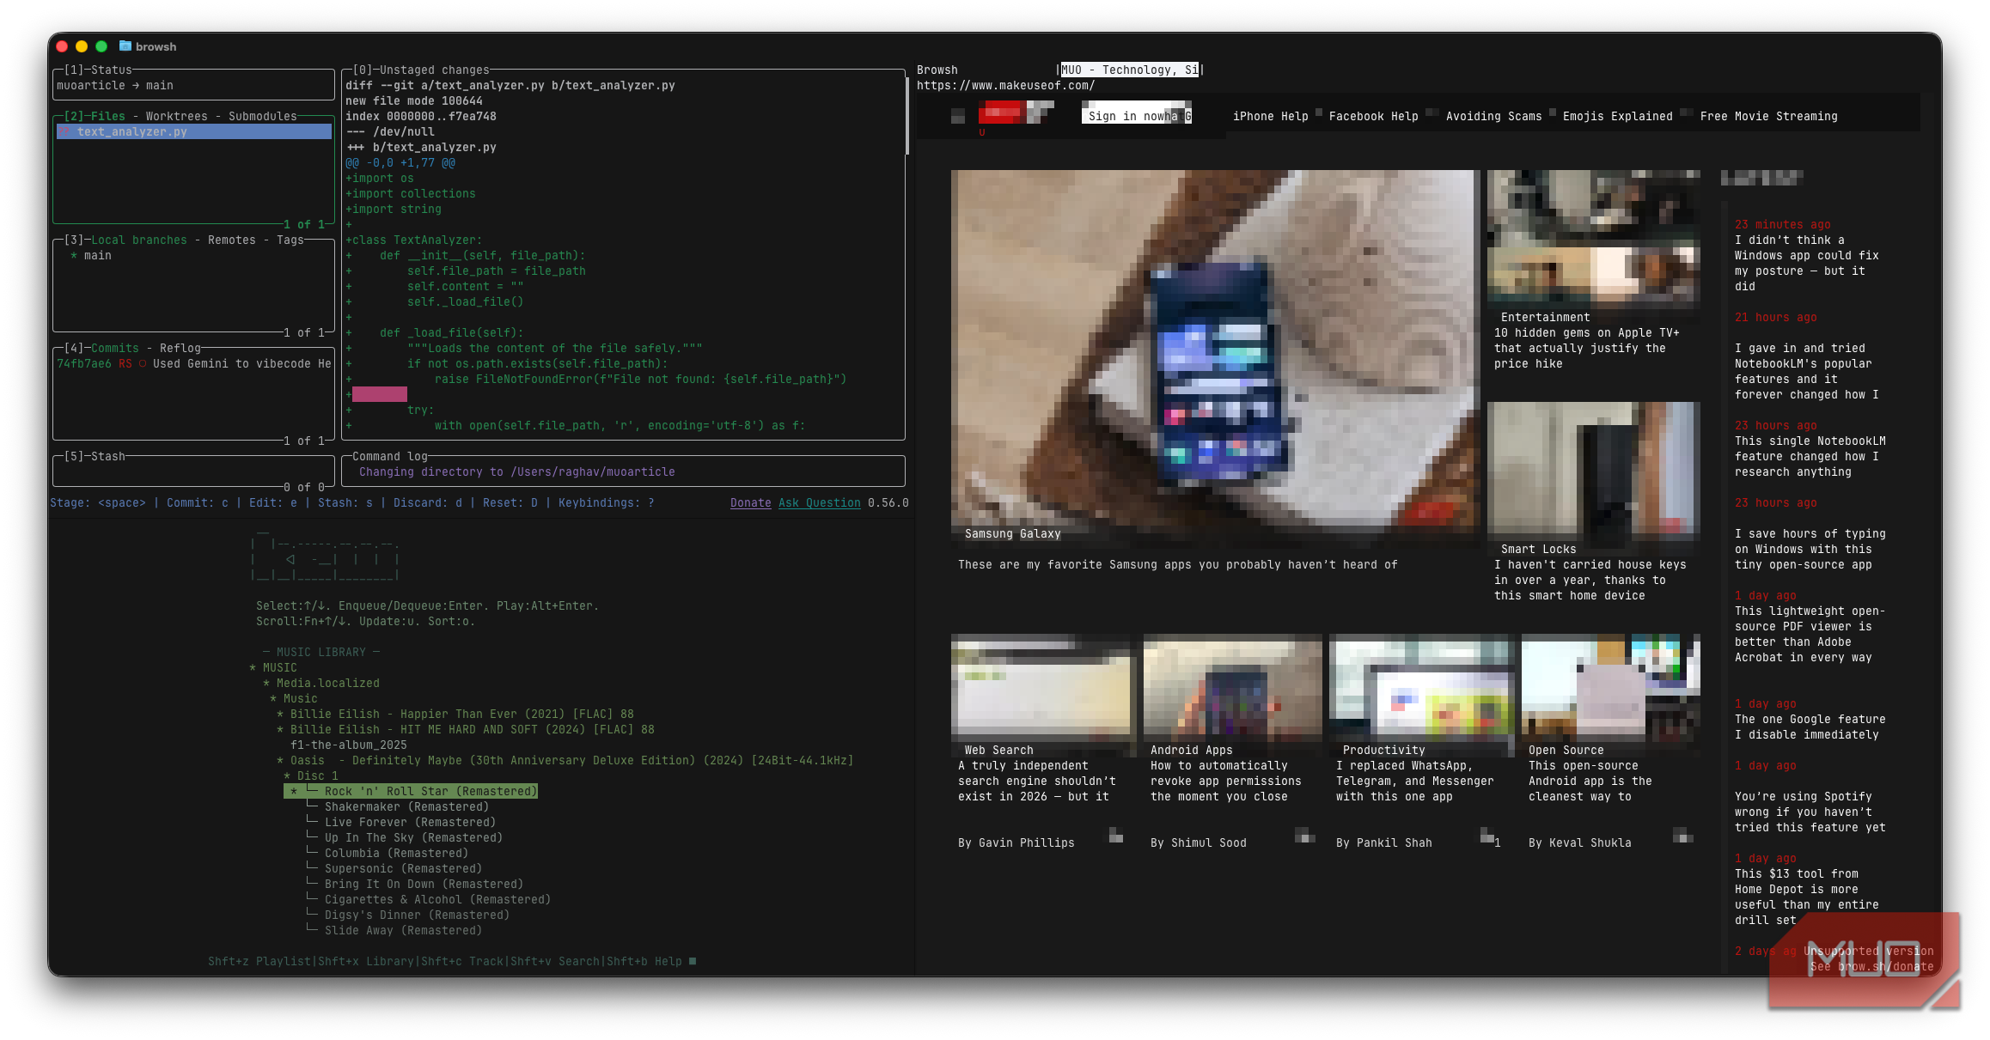The width and height of the screenshot is (1990, 1040).
Task: Select the track Rock 'n' Roll Star
Action: [411, 791]
